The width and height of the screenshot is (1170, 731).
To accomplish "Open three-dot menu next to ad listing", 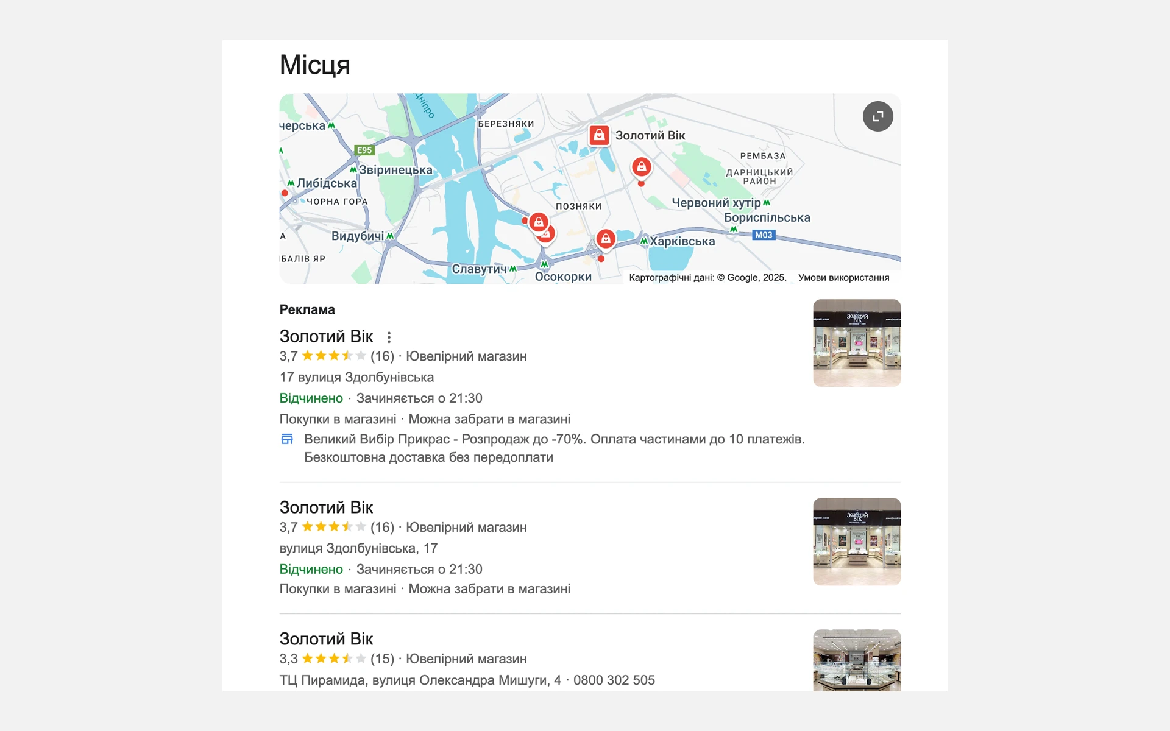I will coord(389,337).
